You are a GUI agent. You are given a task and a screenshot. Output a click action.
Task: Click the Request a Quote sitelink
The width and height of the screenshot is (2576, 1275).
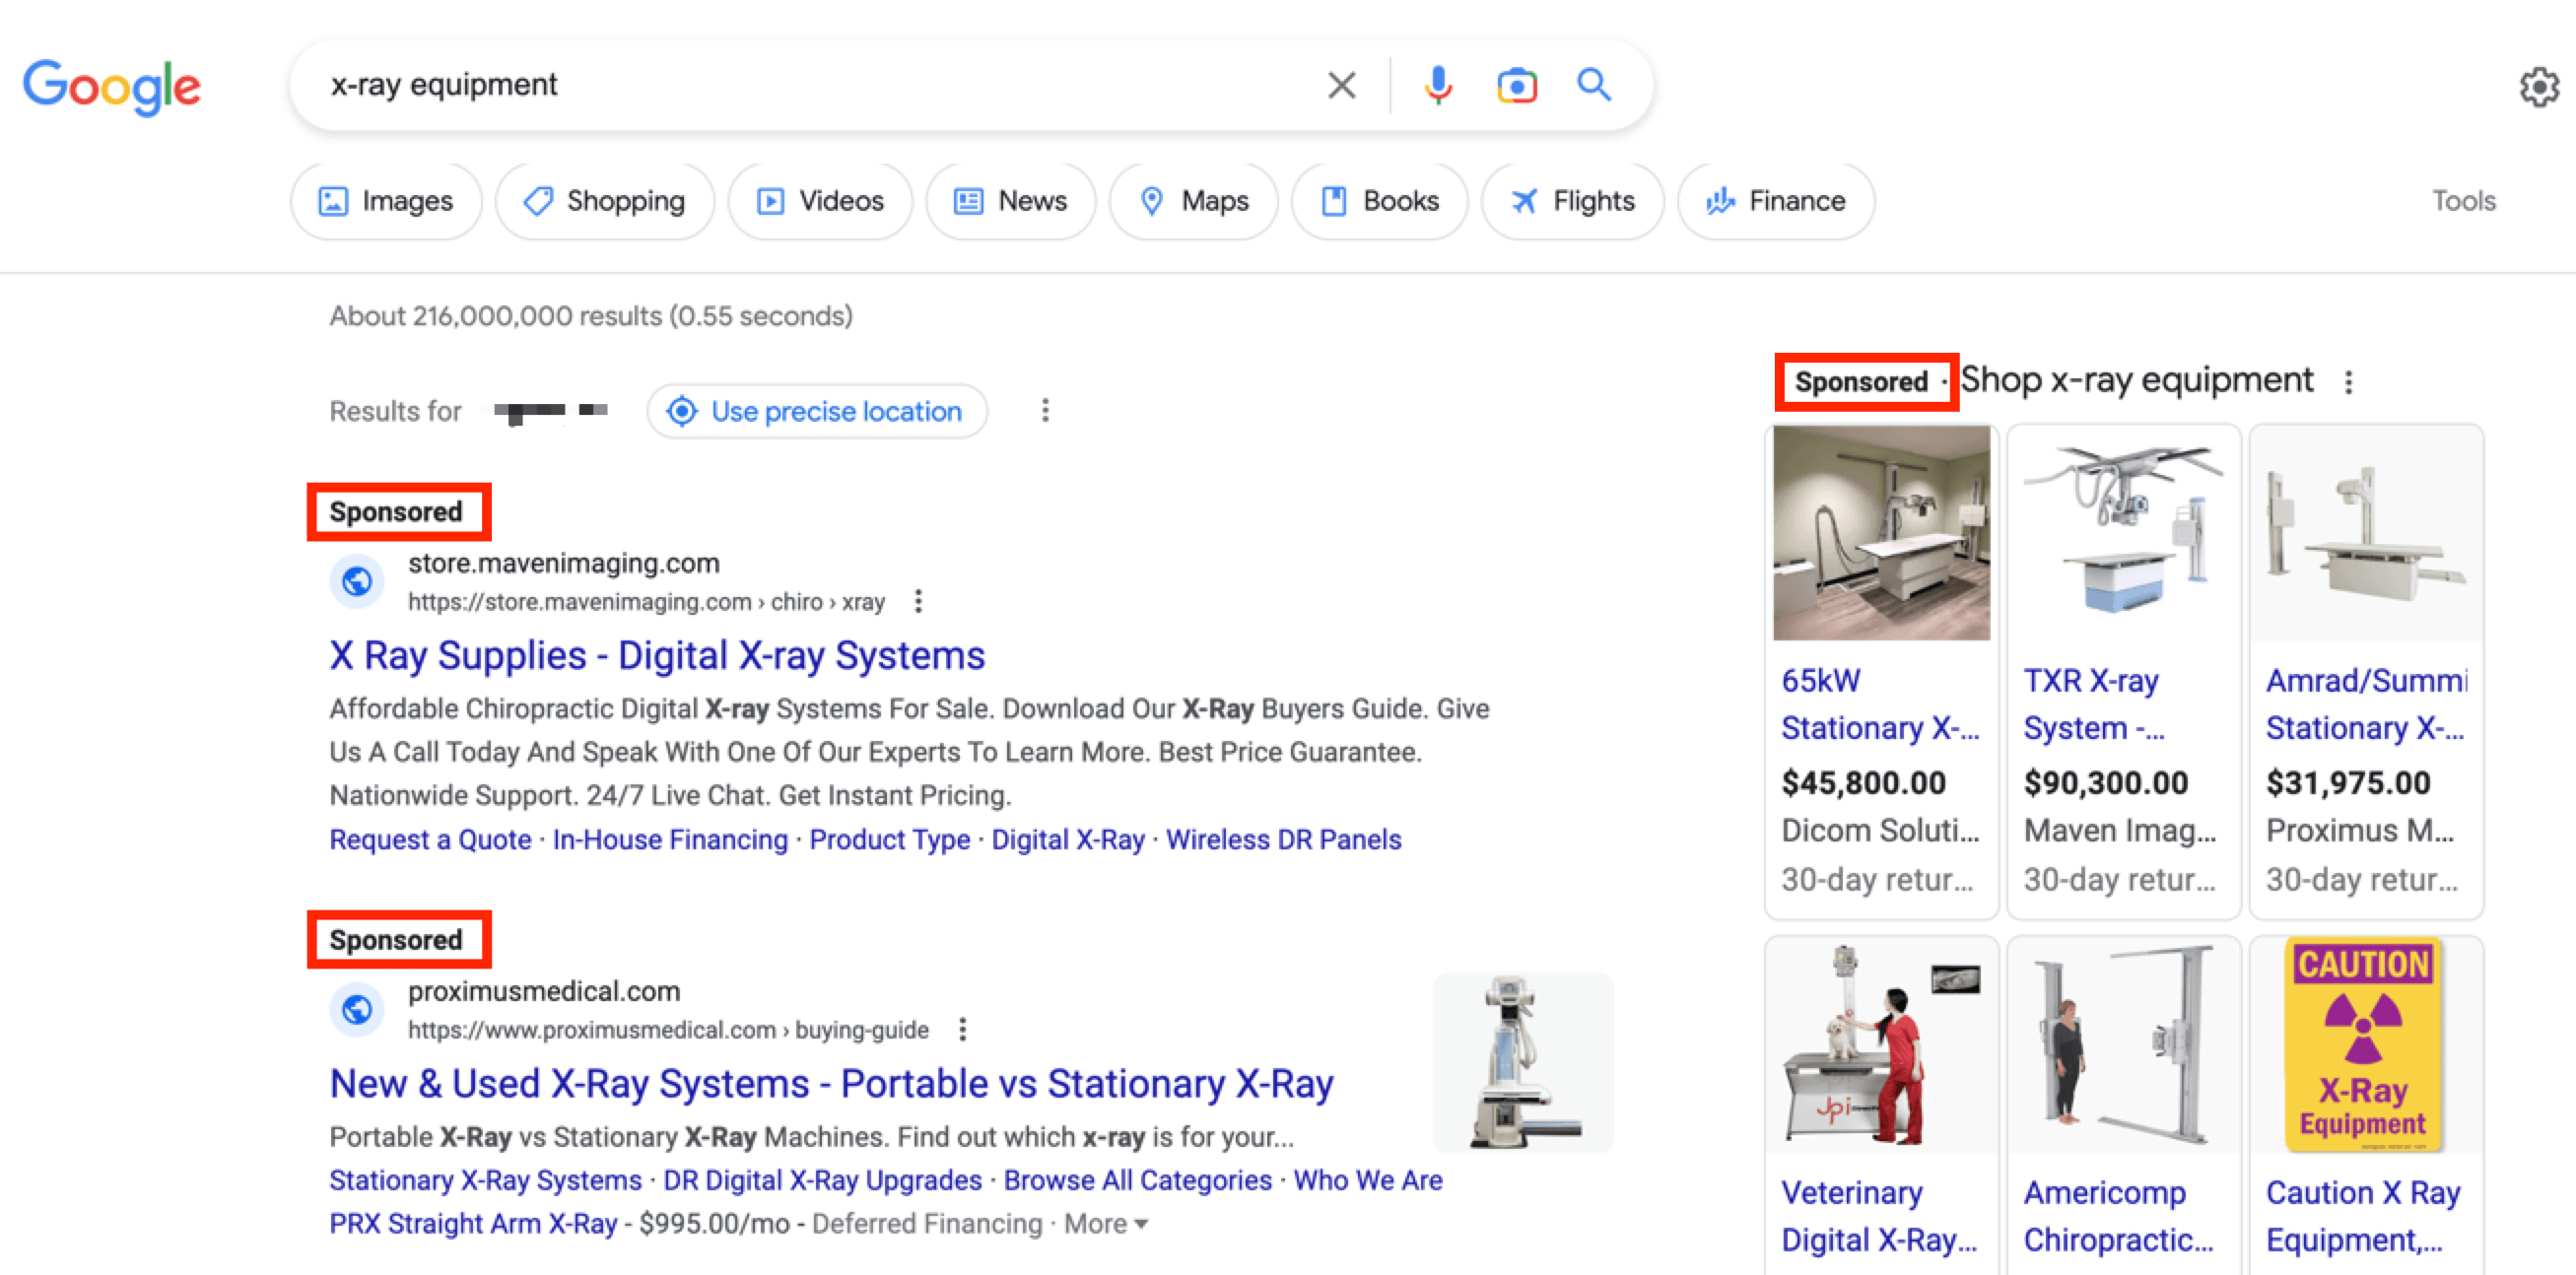pos(430,839)
